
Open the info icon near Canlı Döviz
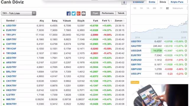point(124,3)
